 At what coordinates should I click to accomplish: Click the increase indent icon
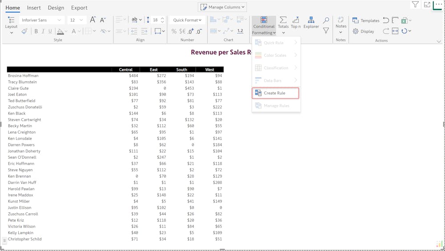pos(144,31)
